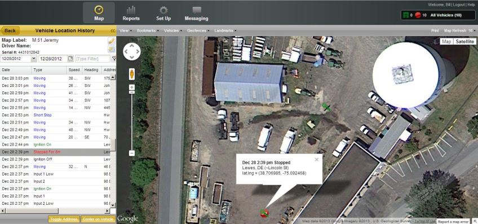
Task: Open the start date dropdown arrow
Action: point(33,58)
